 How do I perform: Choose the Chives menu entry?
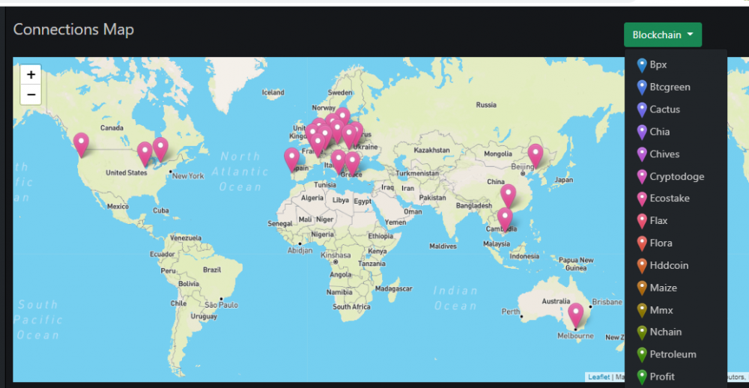(x=676, y=154)
